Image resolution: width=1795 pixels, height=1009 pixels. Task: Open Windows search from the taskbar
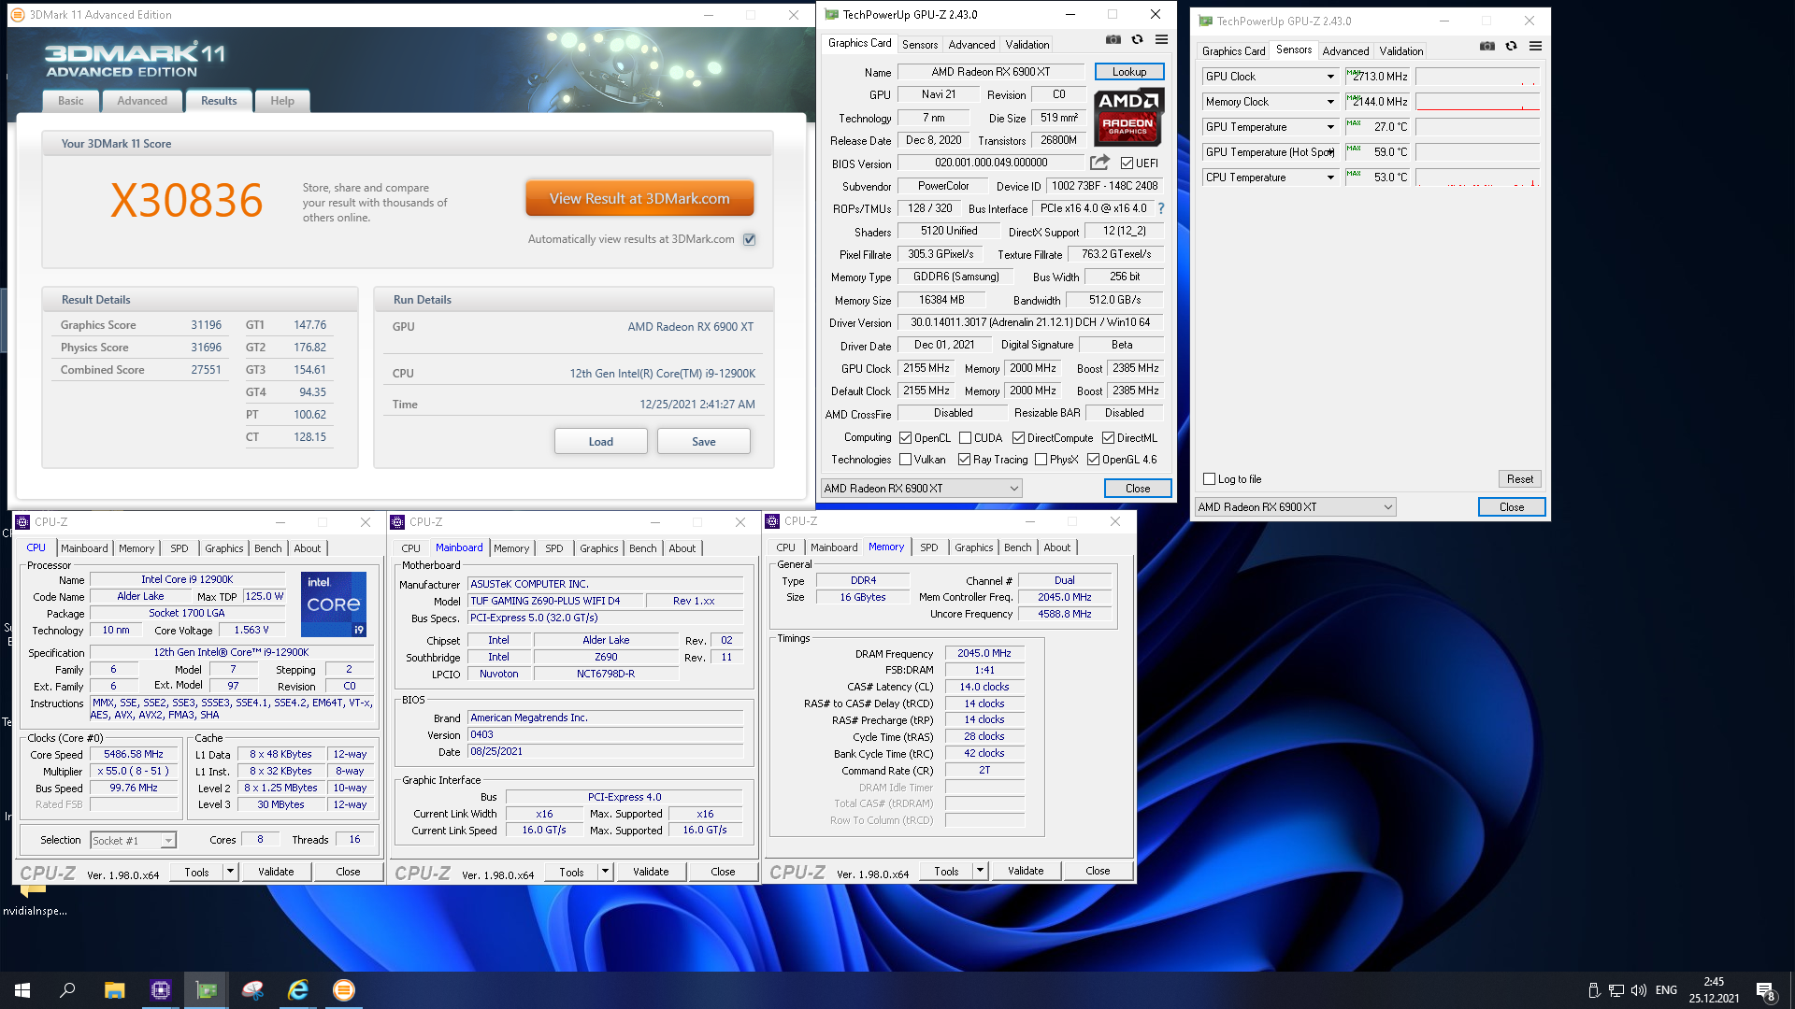pyautogui.click(x=67, y=990)
